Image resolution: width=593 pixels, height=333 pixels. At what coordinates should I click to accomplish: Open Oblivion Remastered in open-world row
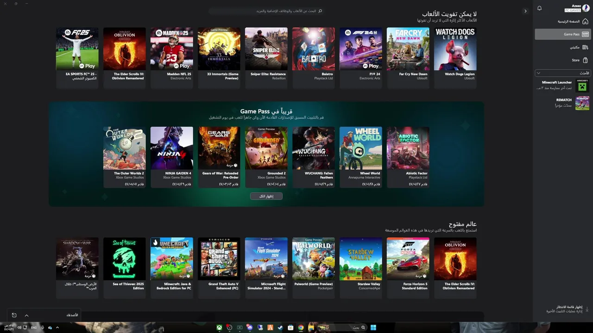click(455, 267)
